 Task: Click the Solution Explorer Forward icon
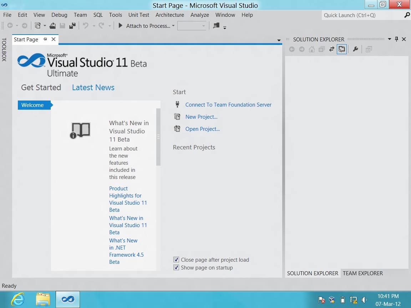pyautogui.click(x=302, y=49)
